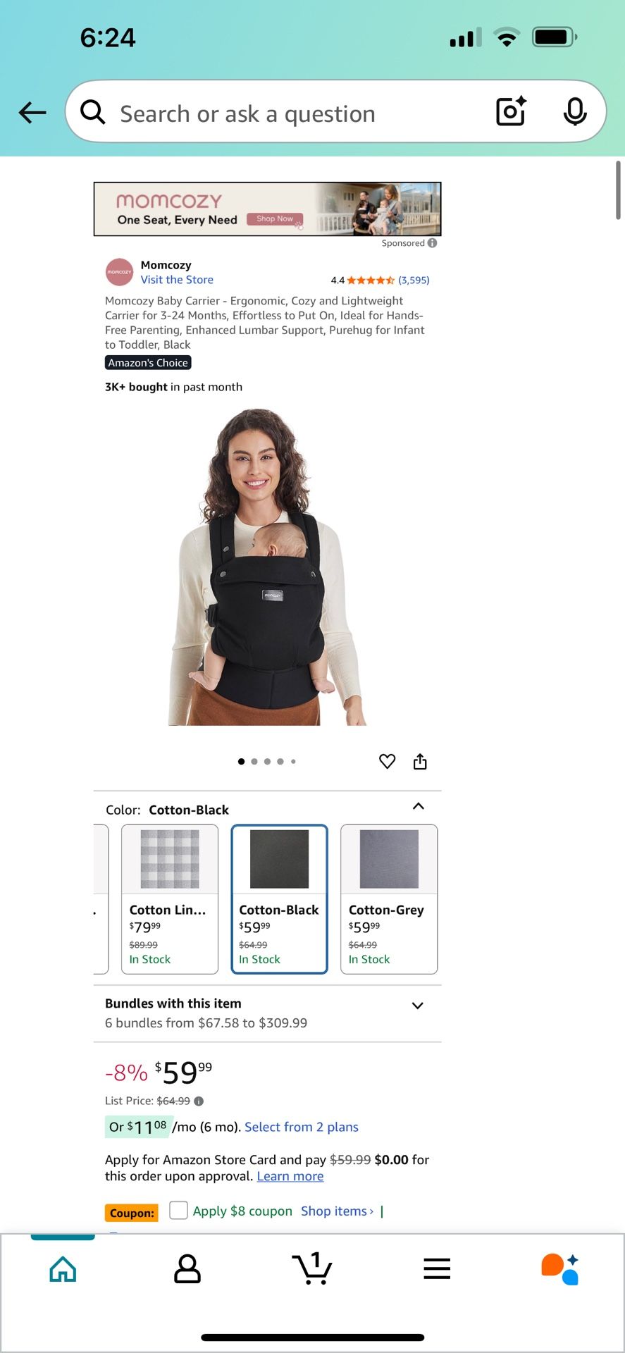Check the Apply $8 coupon checkbox
Image resolution: width=625 pixels, height=1353 pixels.
tap(179, 1210)
